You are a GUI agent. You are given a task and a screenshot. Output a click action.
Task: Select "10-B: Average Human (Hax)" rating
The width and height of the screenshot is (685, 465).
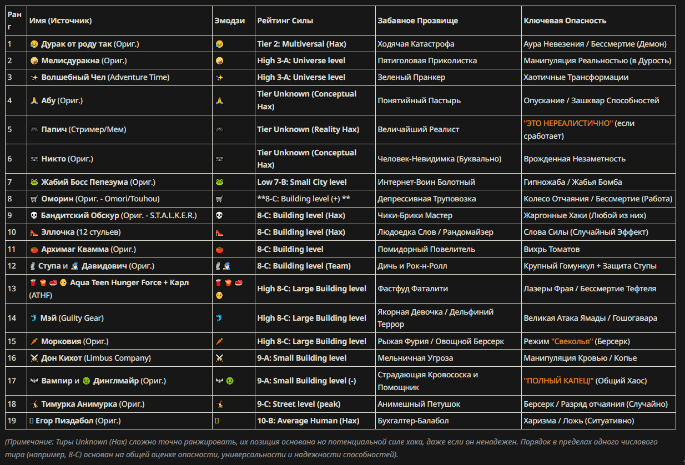[x=308, y=421]
